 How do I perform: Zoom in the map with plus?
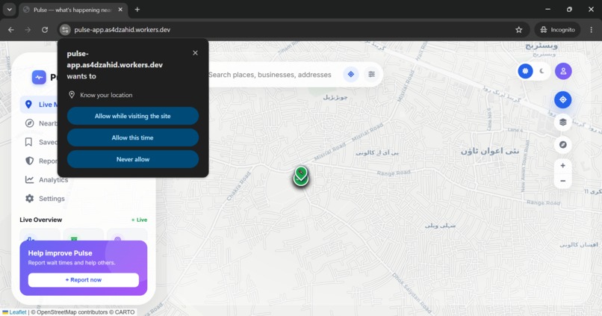563,166
